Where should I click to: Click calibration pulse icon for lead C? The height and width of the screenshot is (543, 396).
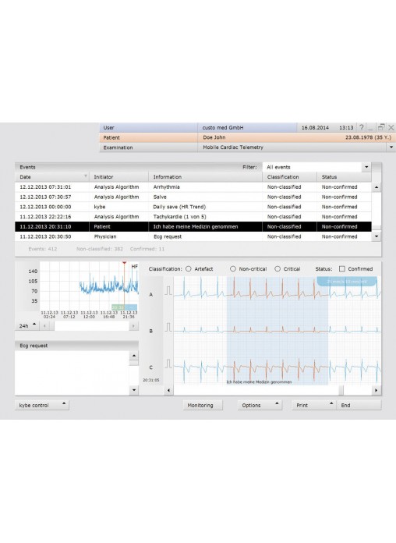168,364
